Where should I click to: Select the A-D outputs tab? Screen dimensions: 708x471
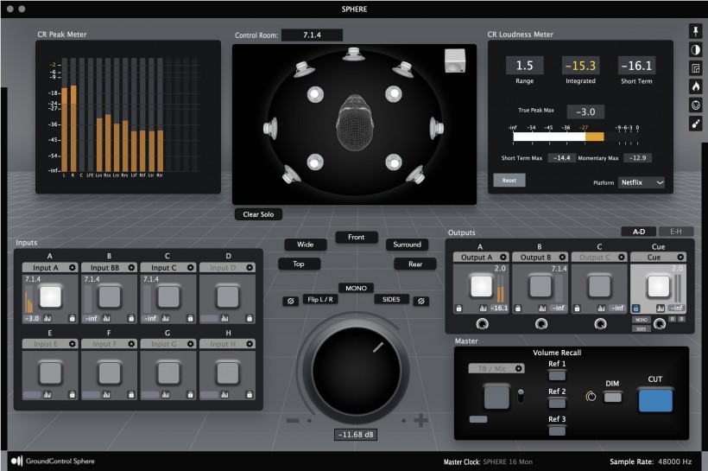tap(638, 232)
